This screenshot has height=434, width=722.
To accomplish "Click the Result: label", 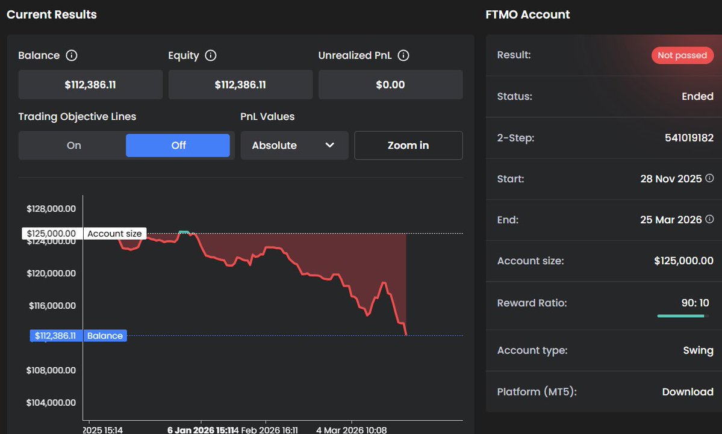I will pos(514,55).
